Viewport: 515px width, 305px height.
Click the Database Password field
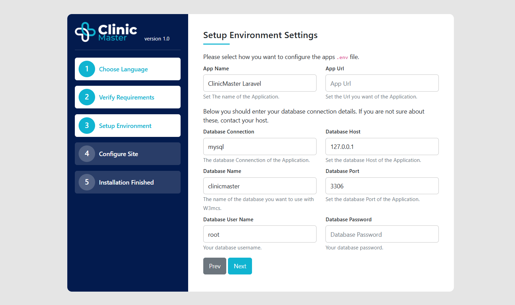click(x=382, y=234)
